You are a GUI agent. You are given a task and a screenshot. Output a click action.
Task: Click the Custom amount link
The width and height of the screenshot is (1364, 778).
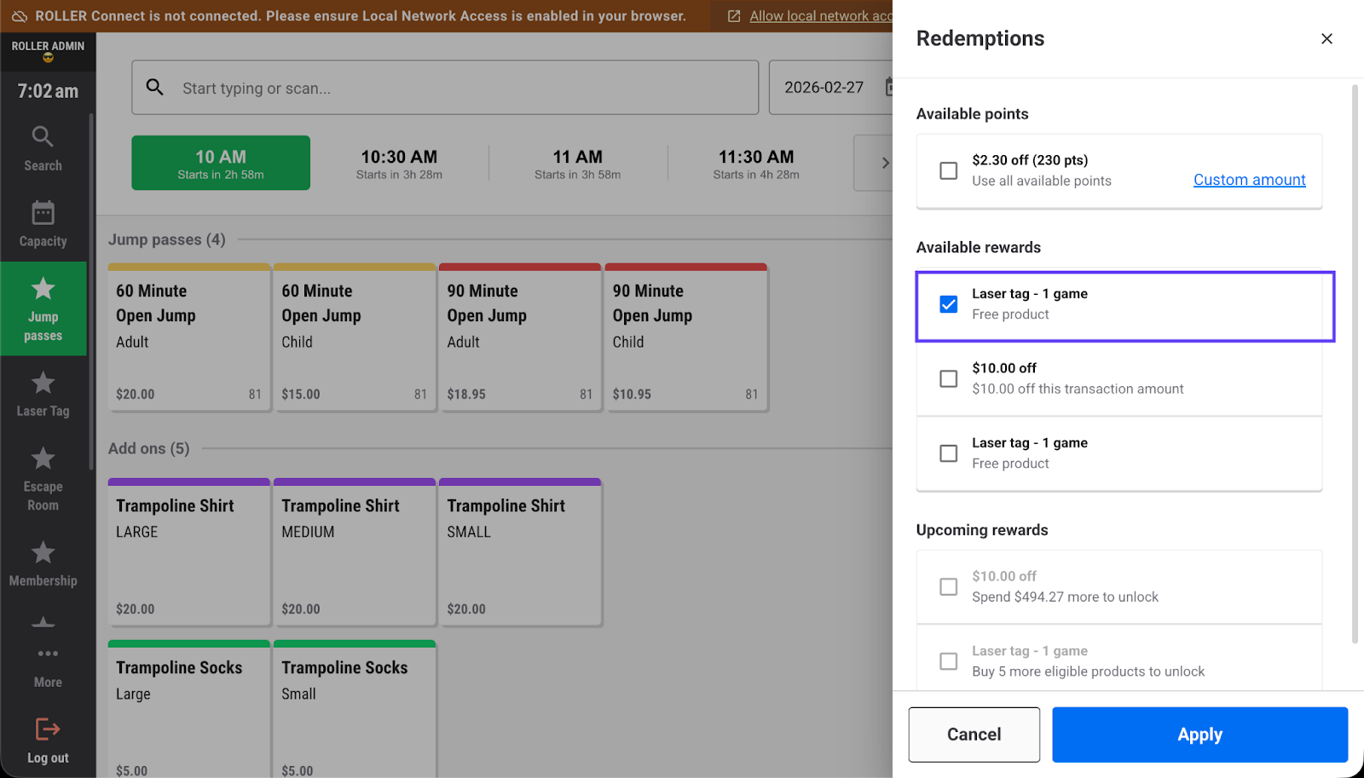tap(1249, 180)
